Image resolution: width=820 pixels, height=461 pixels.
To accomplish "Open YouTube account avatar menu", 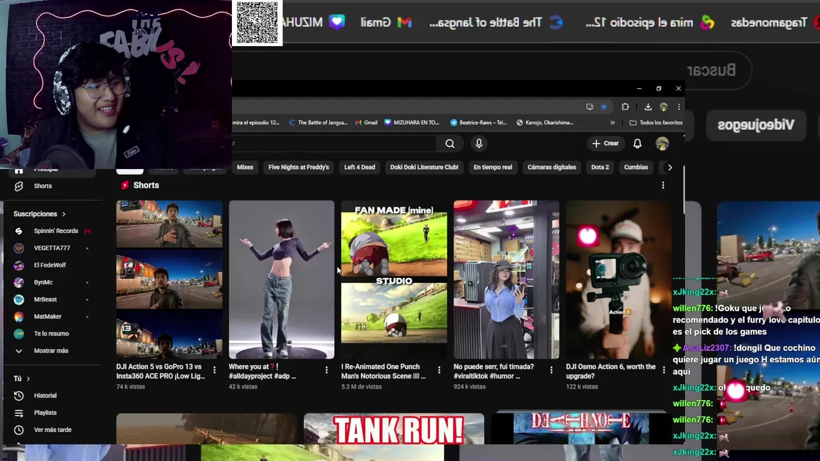I will point(662,143).
